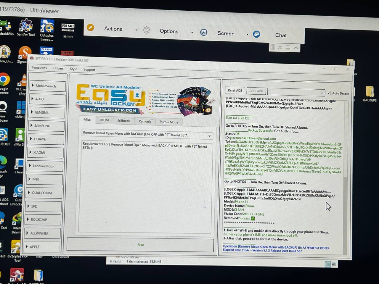Expand the SAMSUNG sidebar section
Viewport: 379px width, 284px height.
point(46,126)
